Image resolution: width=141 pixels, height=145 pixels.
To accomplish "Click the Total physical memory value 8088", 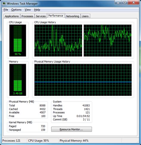I will pos(43,105).
